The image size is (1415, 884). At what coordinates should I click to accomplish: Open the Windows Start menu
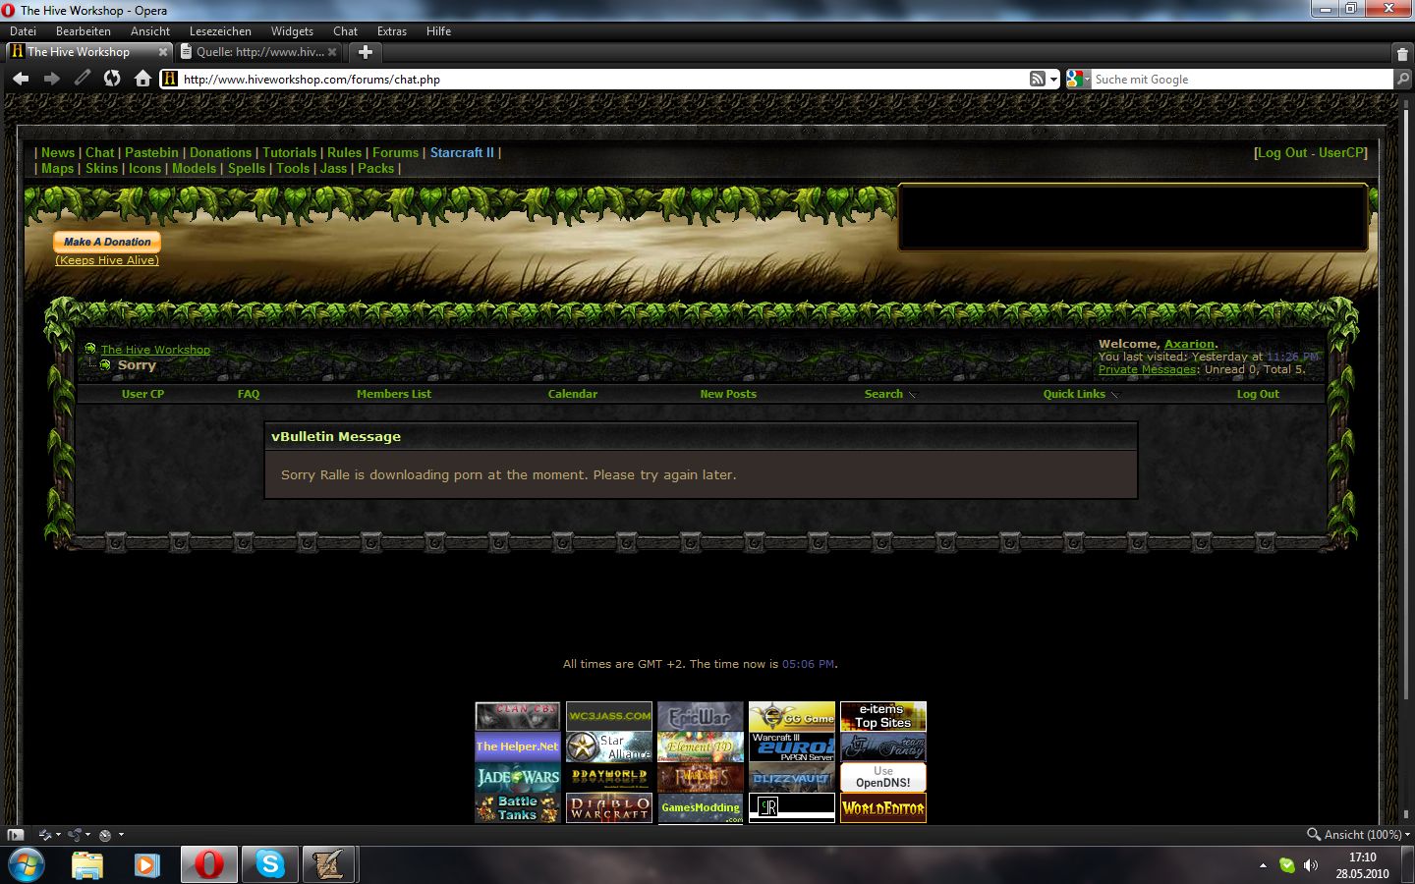[26, 865]
